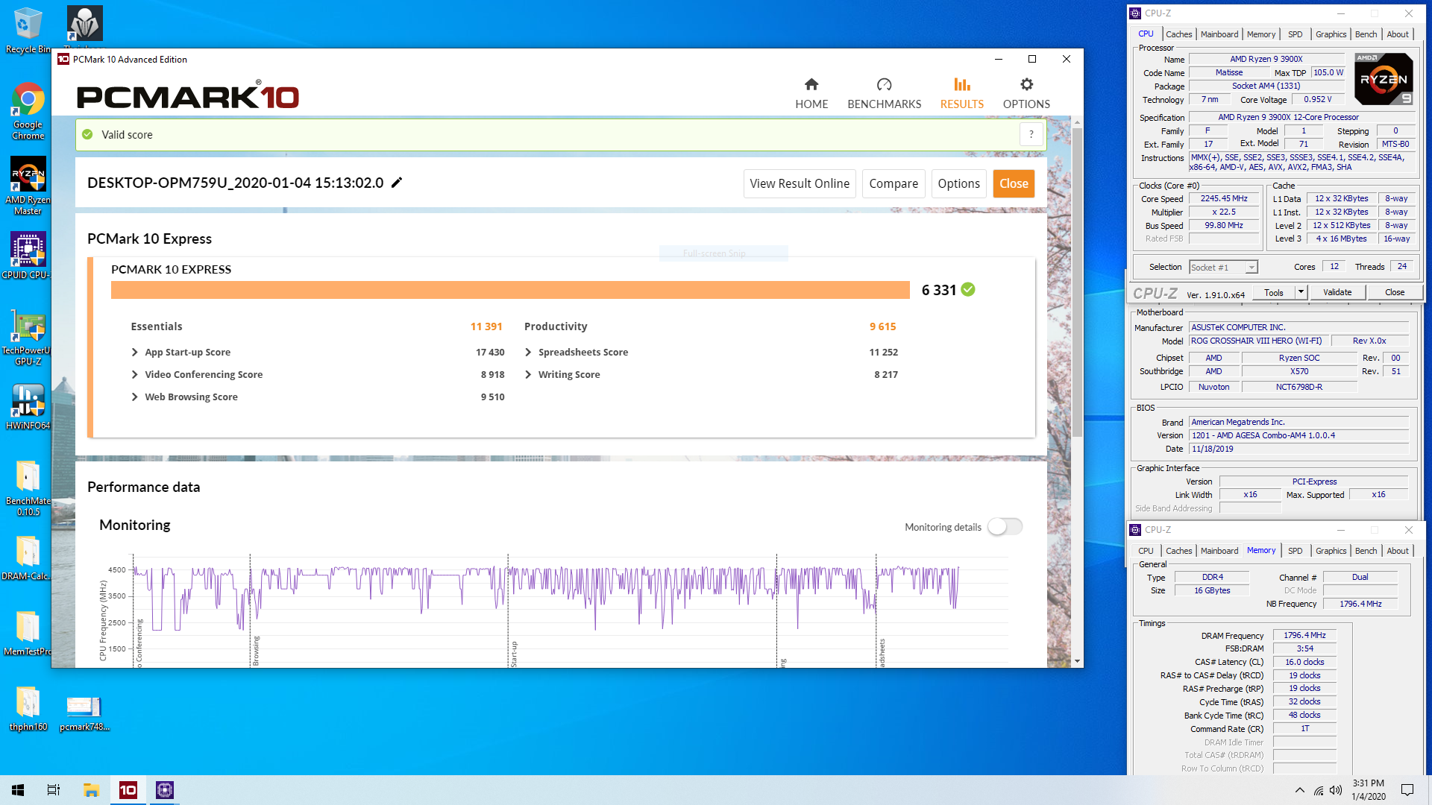The width and height of the screenshot is (1432, 805).
Task: Open CPUID CPU-Z desktop shortcut
Action: coord(28,255)
